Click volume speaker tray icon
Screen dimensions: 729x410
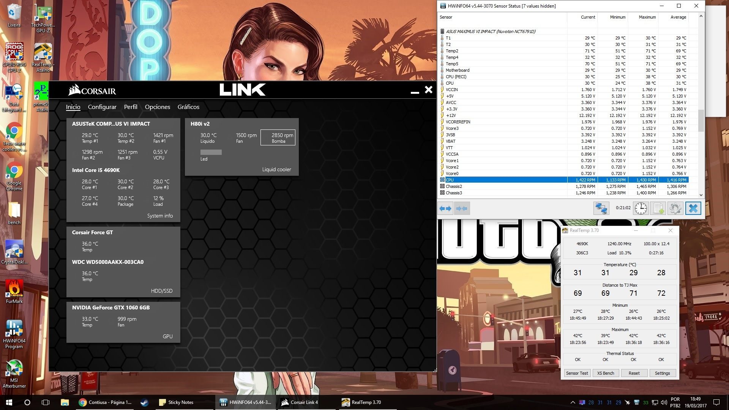664,402
